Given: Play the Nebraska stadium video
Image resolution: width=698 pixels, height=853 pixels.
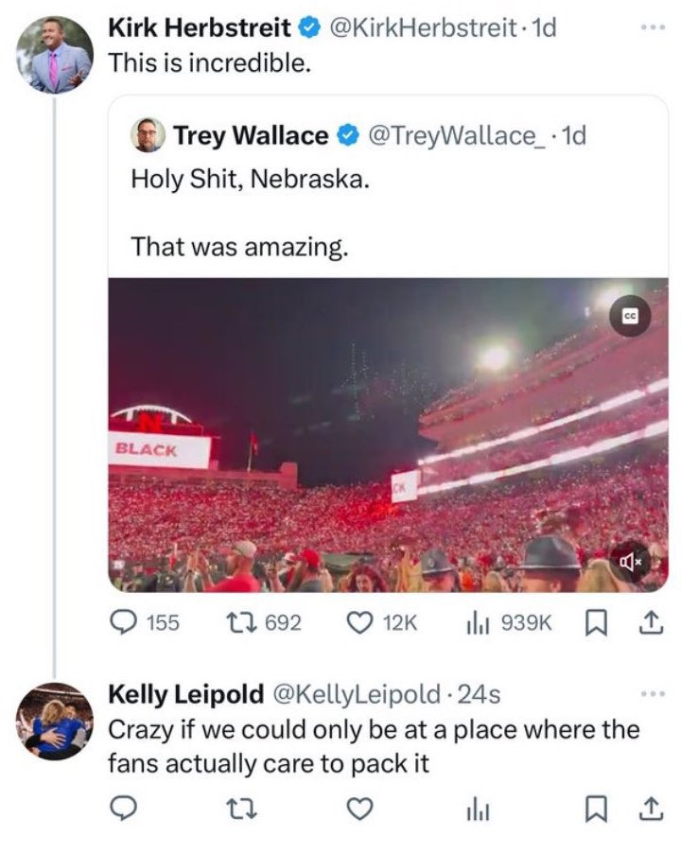Looking at the screenshot, I should coord(388,435).
